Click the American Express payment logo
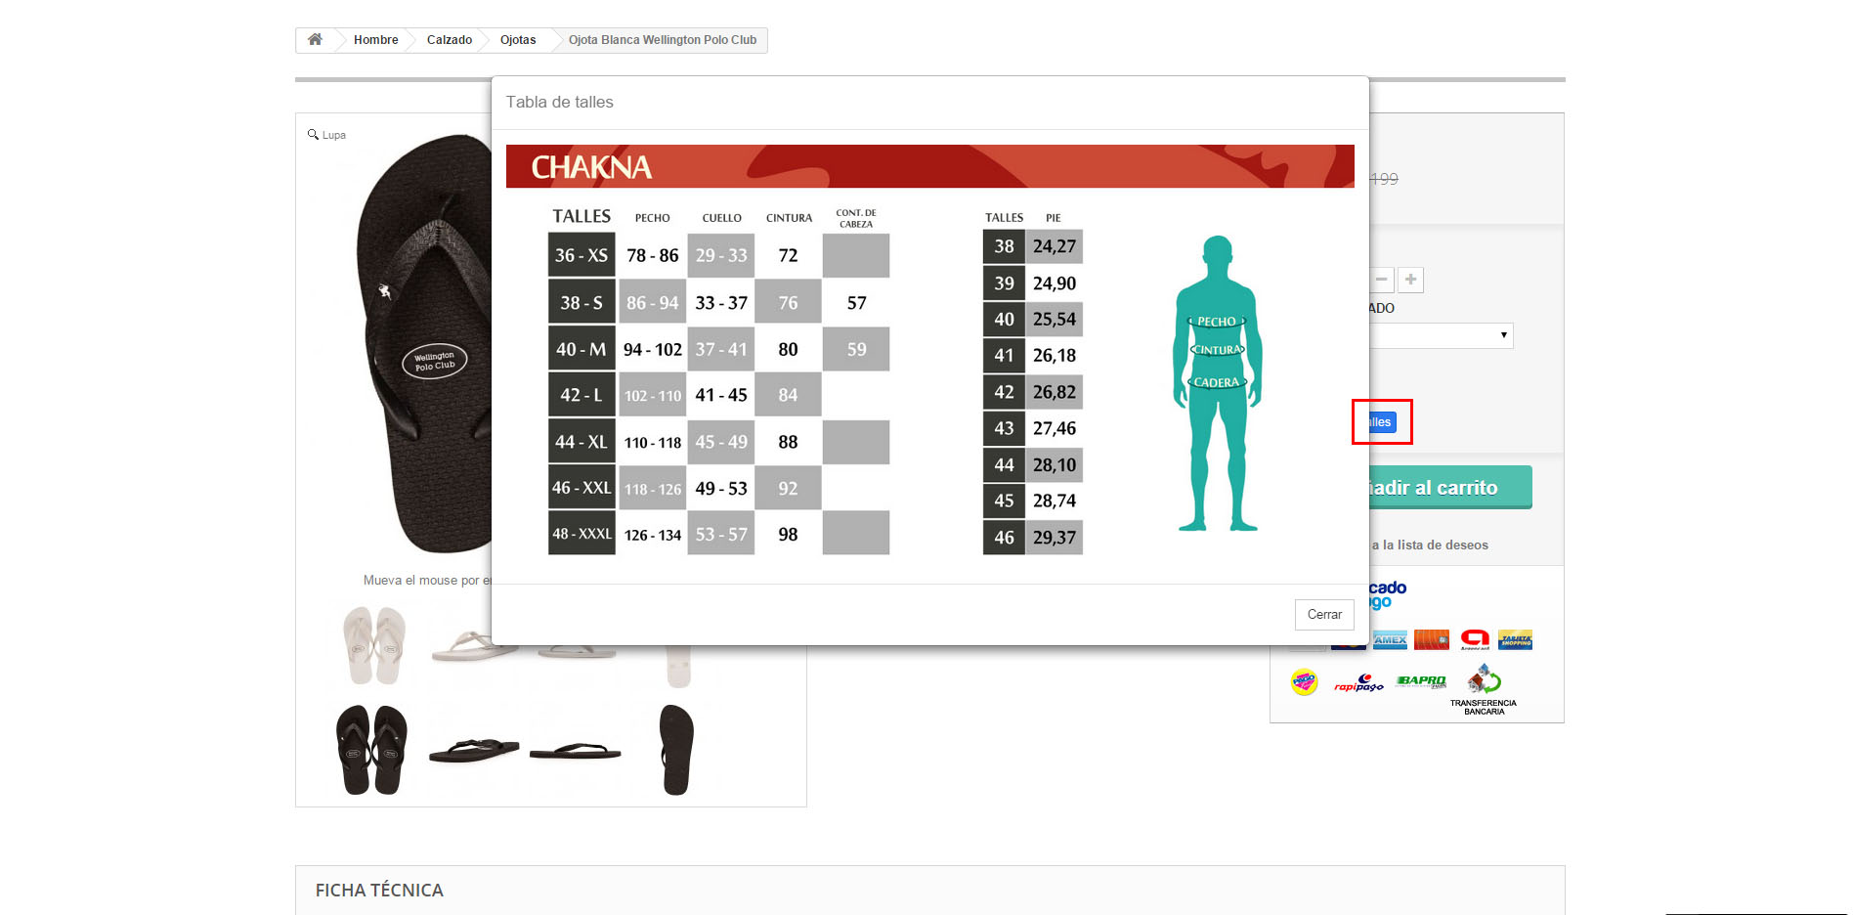The width and height of the screenshot is (1853, 915). coord(1390,640)
